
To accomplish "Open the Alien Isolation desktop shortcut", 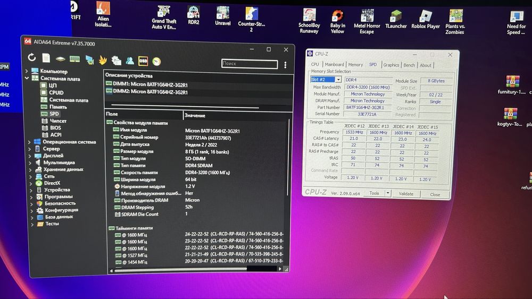I will pyautogui.click(x=103, y=14).
